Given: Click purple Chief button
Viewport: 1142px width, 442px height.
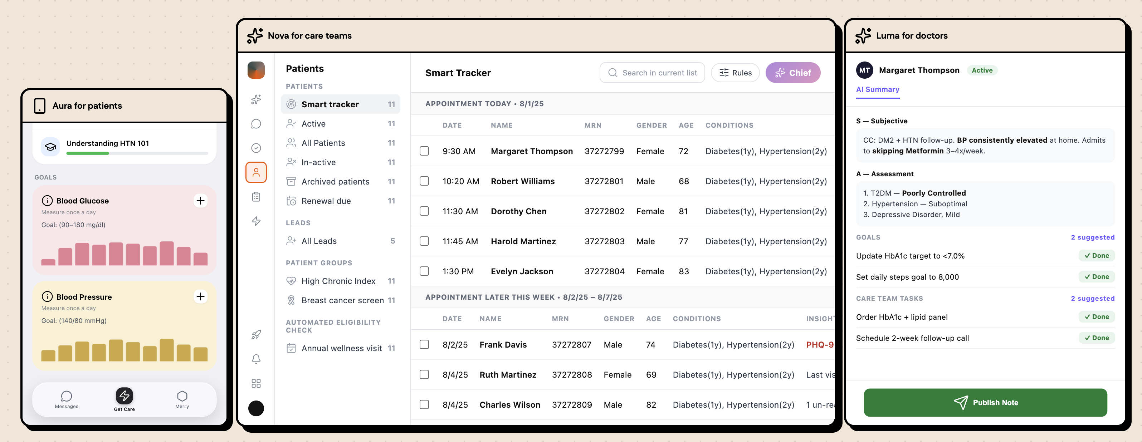Looking at the screenshot, I should tap(793, 73).
